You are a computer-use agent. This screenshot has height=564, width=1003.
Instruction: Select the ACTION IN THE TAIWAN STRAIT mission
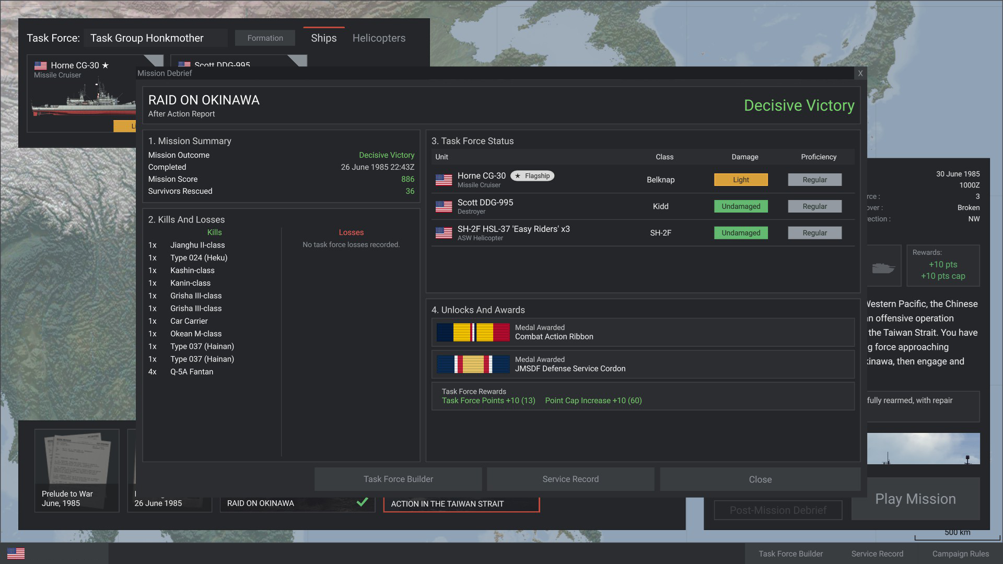461,504
